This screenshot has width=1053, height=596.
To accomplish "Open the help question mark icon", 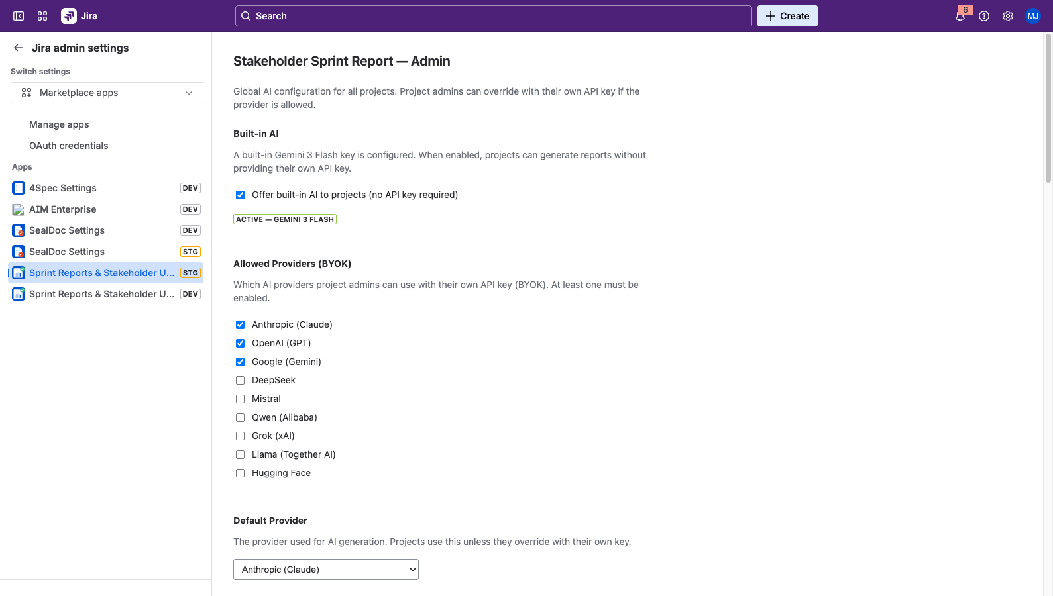I will tap(984, 16).
